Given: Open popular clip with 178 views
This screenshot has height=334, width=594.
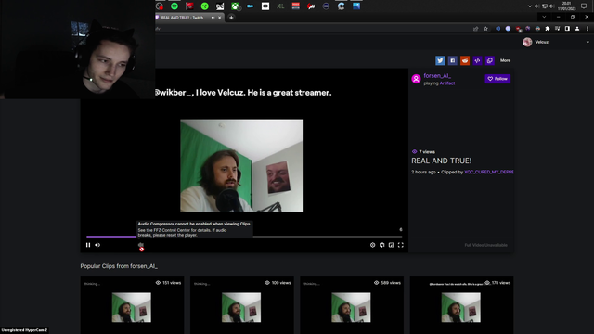Looking at the screenshot, I should 461,305.
